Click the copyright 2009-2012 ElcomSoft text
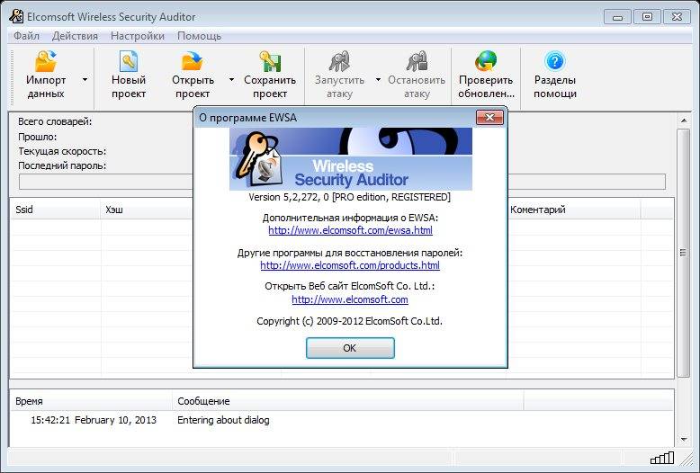This screenshot has height=473, width=700. (x=350, y=321)
